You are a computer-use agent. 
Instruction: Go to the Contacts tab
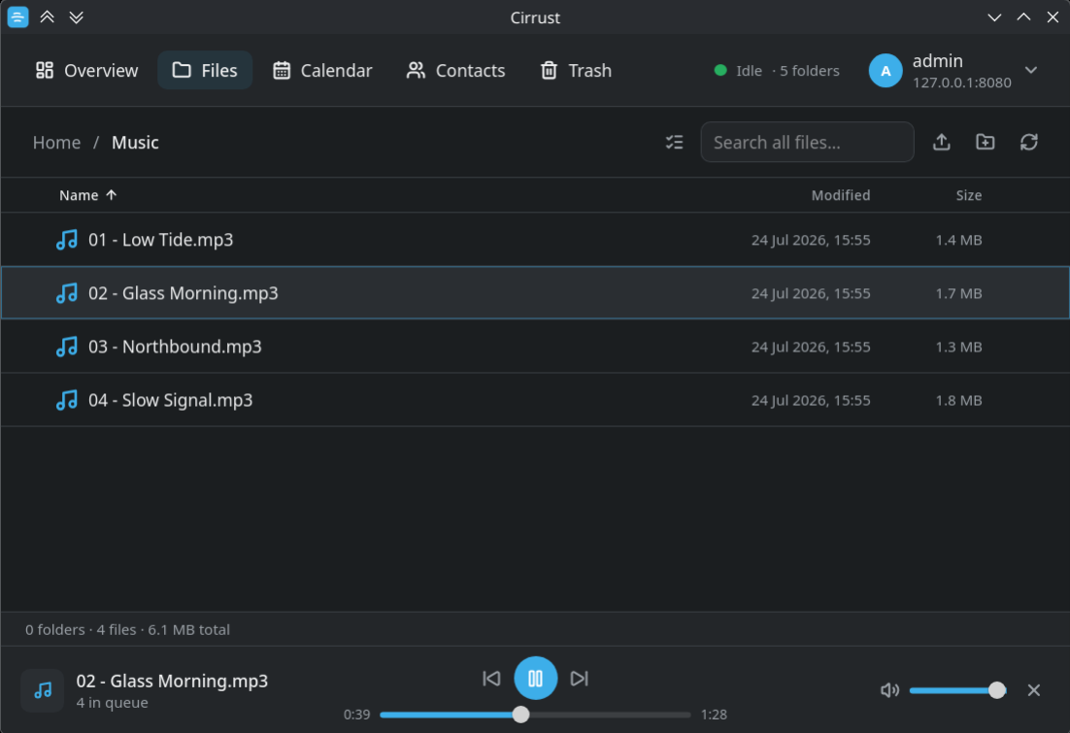tap(455, 70)
